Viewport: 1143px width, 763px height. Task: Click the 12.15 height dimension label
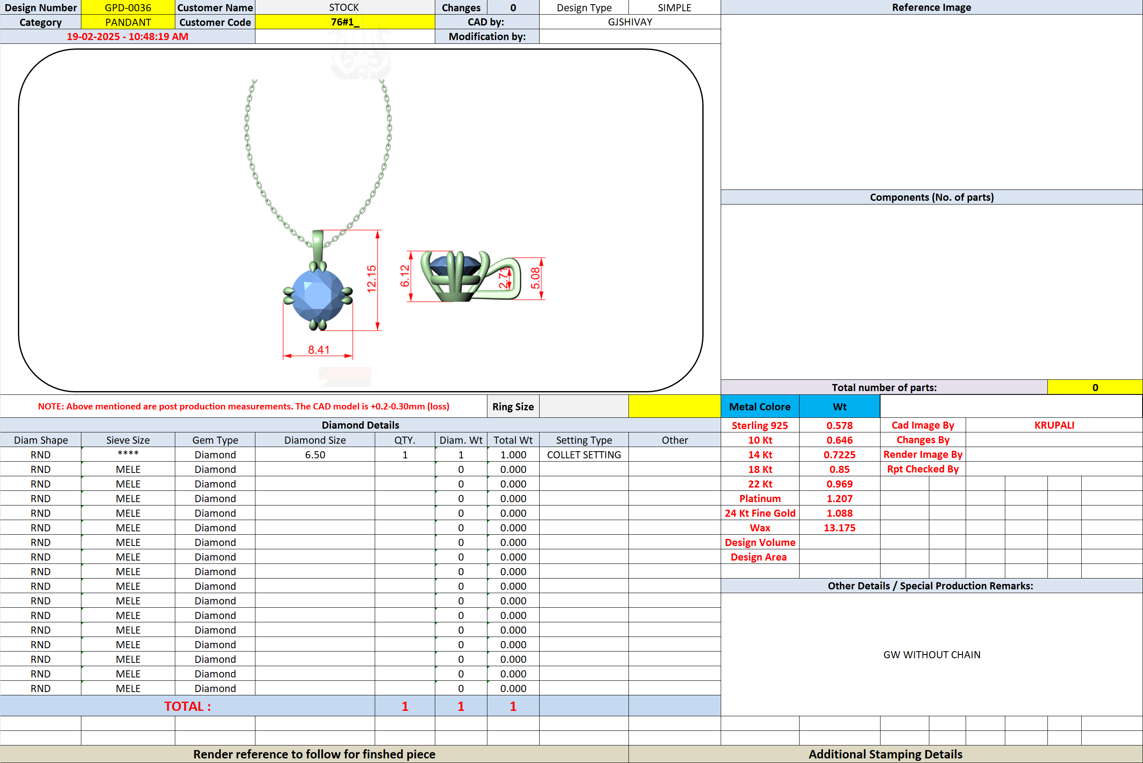pos(371,279)
